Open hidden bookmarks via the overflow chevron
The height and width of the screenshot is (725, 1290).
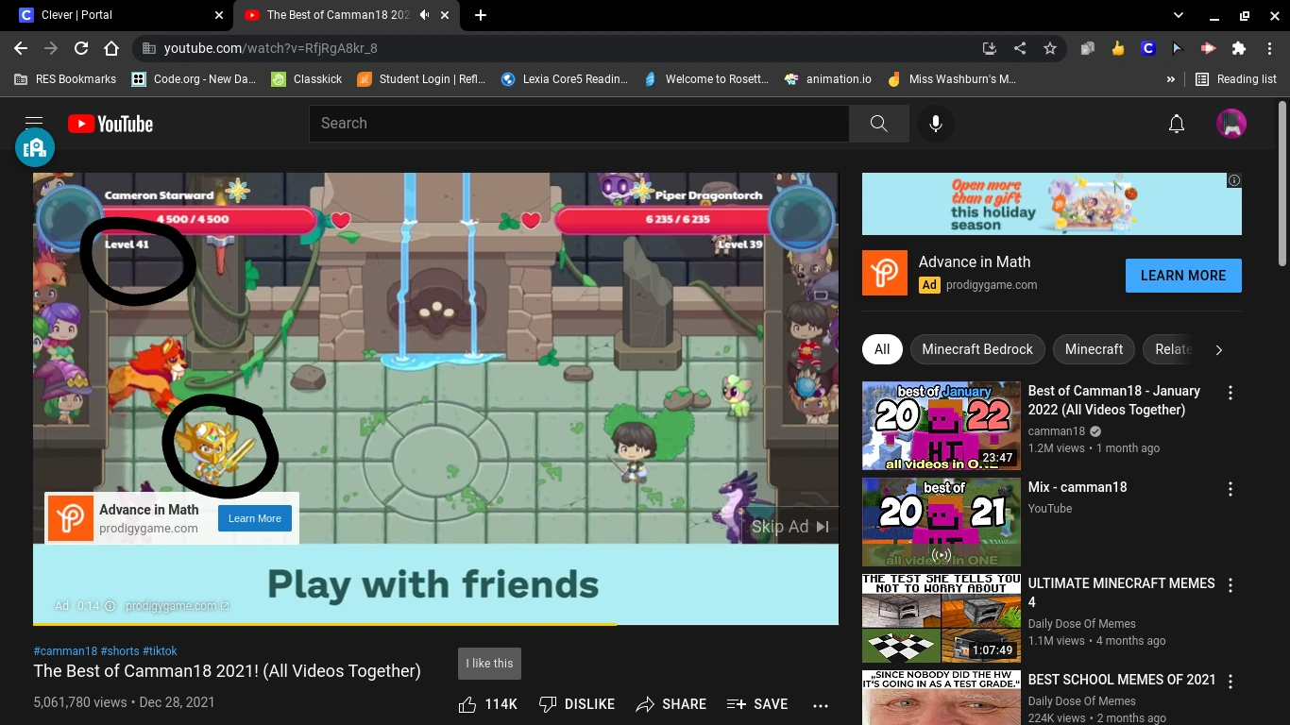pyautogui.click(x=1170, y=79)
